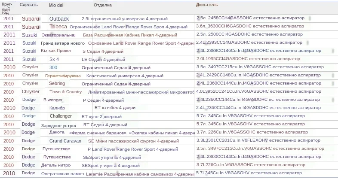This screenshot has height=179, width=338.
Task: Click trim 'База Расширенная Кабина Пикап 4-дверный'
Action: coord(130,35)
